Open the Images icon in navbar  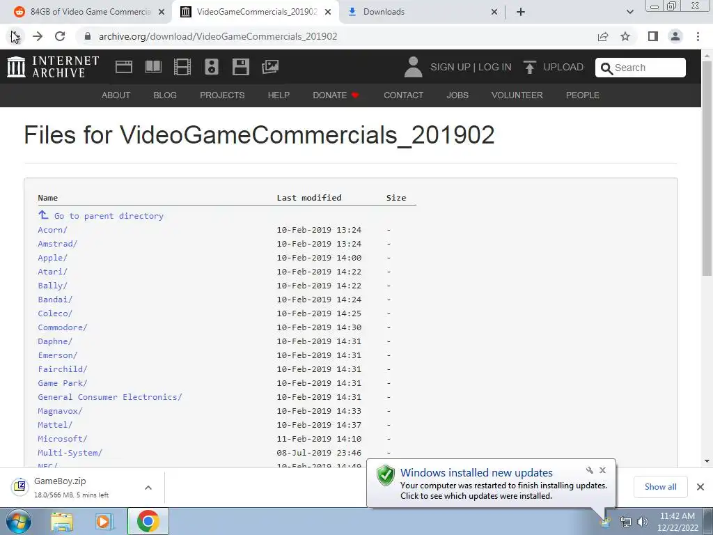pyautogui.click(x=270, y=67)
